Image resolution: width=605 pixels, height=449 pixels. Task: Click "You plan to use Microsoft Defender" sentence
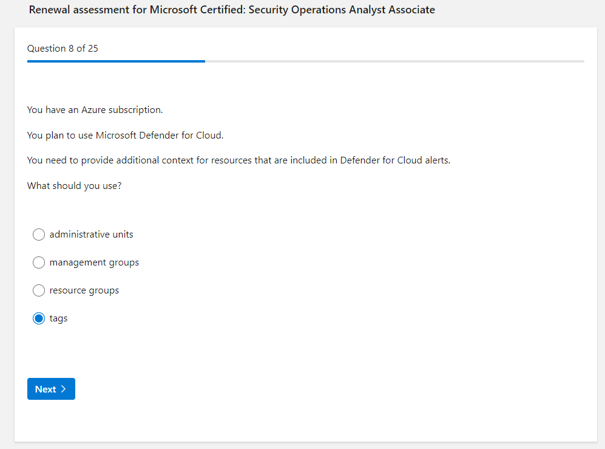[125, 135]
